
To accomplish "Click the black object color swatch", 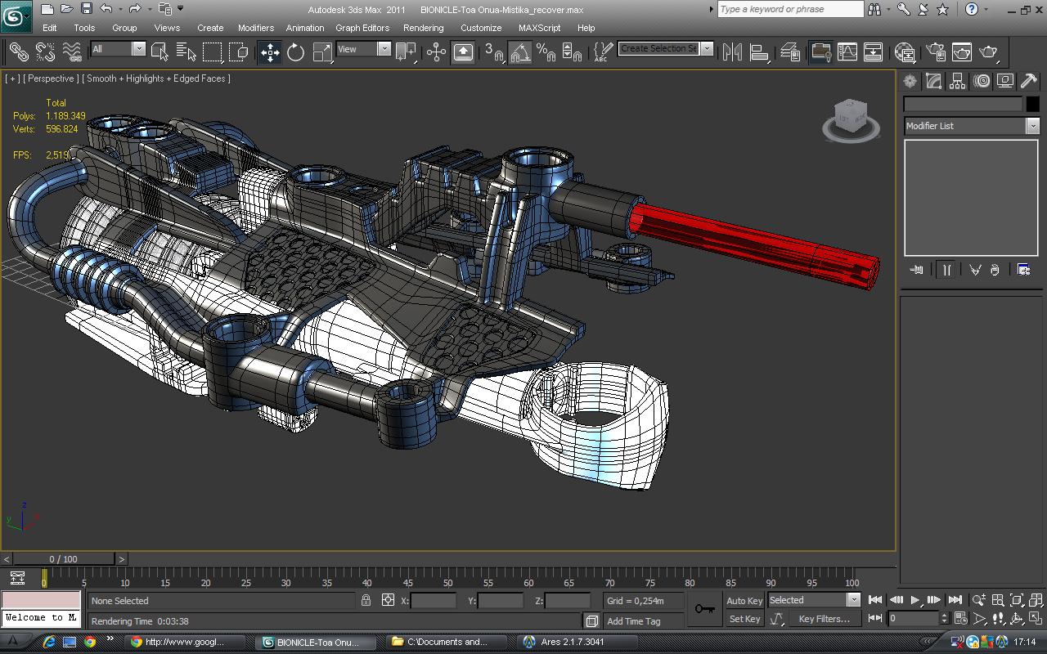I will point(1032,104).
